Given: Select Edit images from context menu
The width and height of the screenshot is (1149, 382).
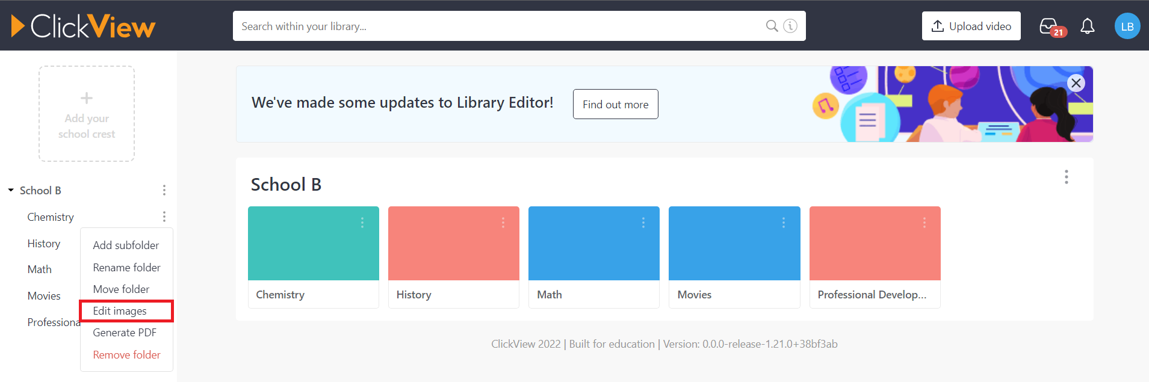Looking at the screenshot, I should pyautogui.click(x=120, y=311).
